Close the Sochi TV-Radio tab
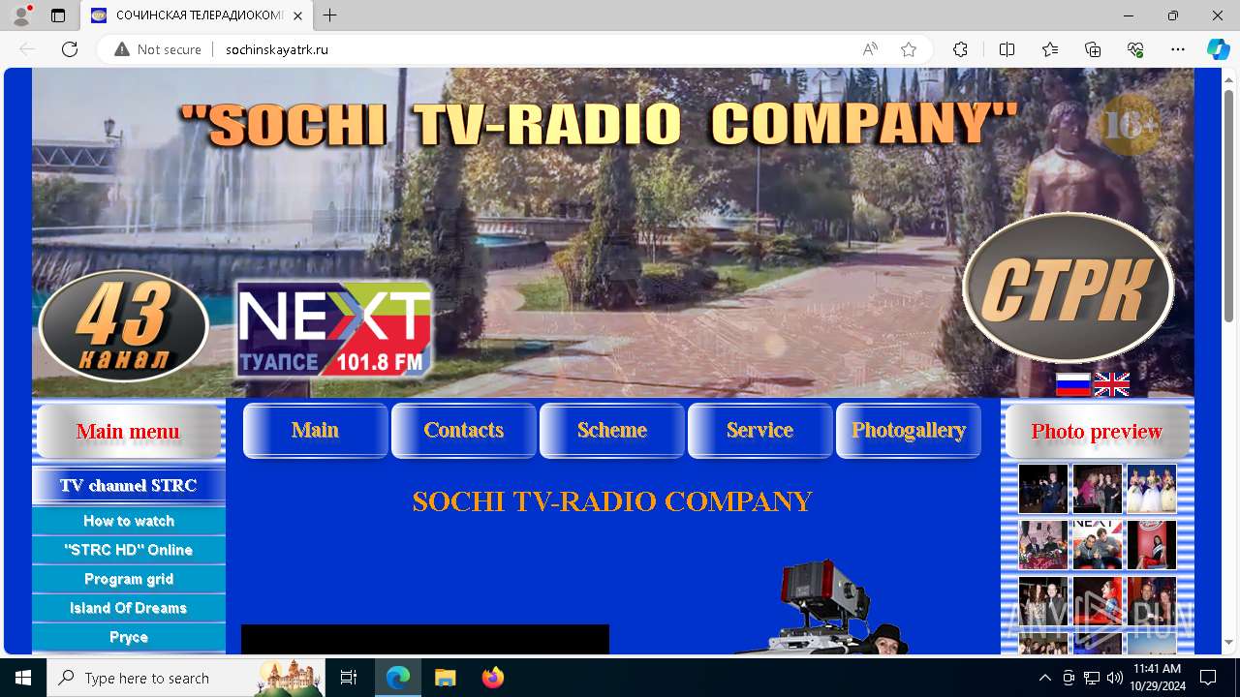Viewport: 1240px width, 697px height. pos(298,15)
